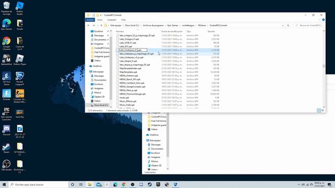Select OneDrive in the front window sidebar
Image resolution: width=335 pixels, height=188 pixels.
[x=97, y=66]
